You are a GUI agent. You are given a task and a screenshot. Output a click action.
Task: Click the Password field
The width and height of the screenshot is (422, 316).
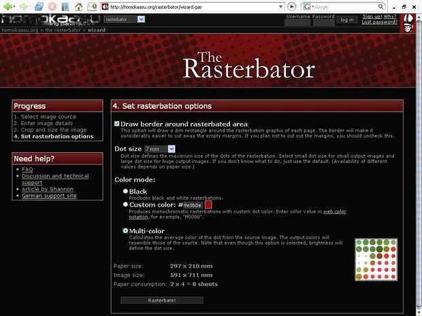click(x=323, y=22)
